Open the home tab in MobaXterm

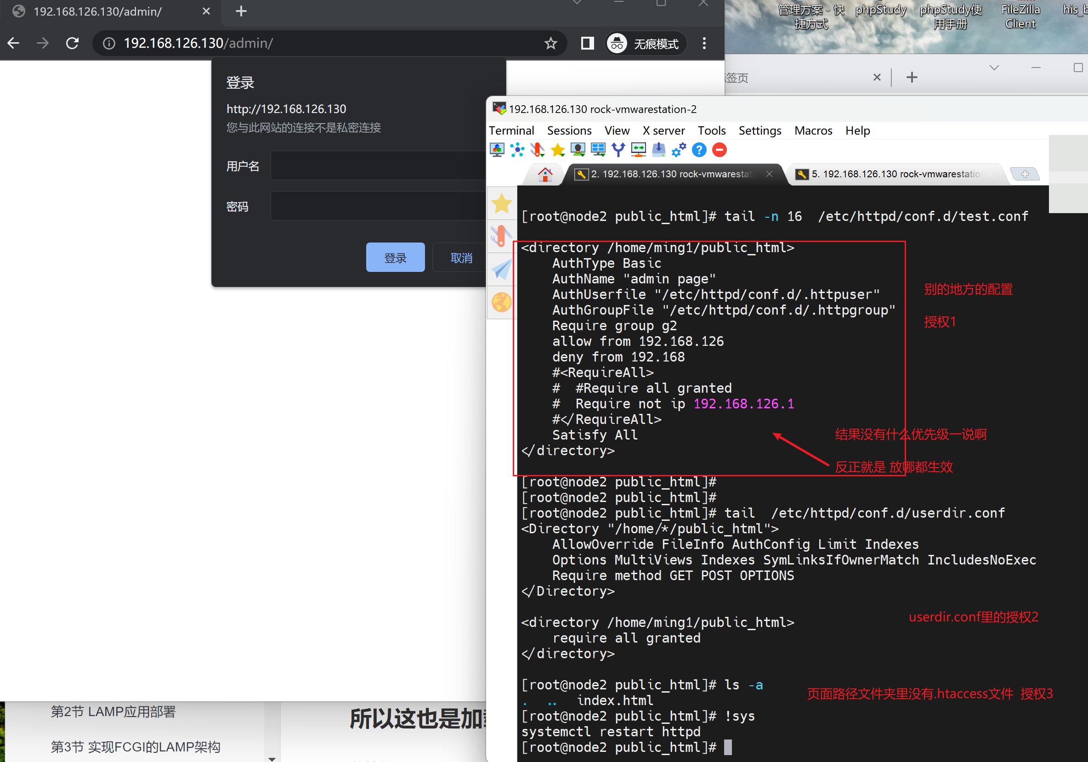click(x=545, y=174)
